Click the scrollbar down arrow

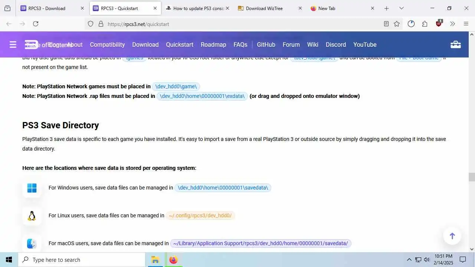click(x=472, y=249)
